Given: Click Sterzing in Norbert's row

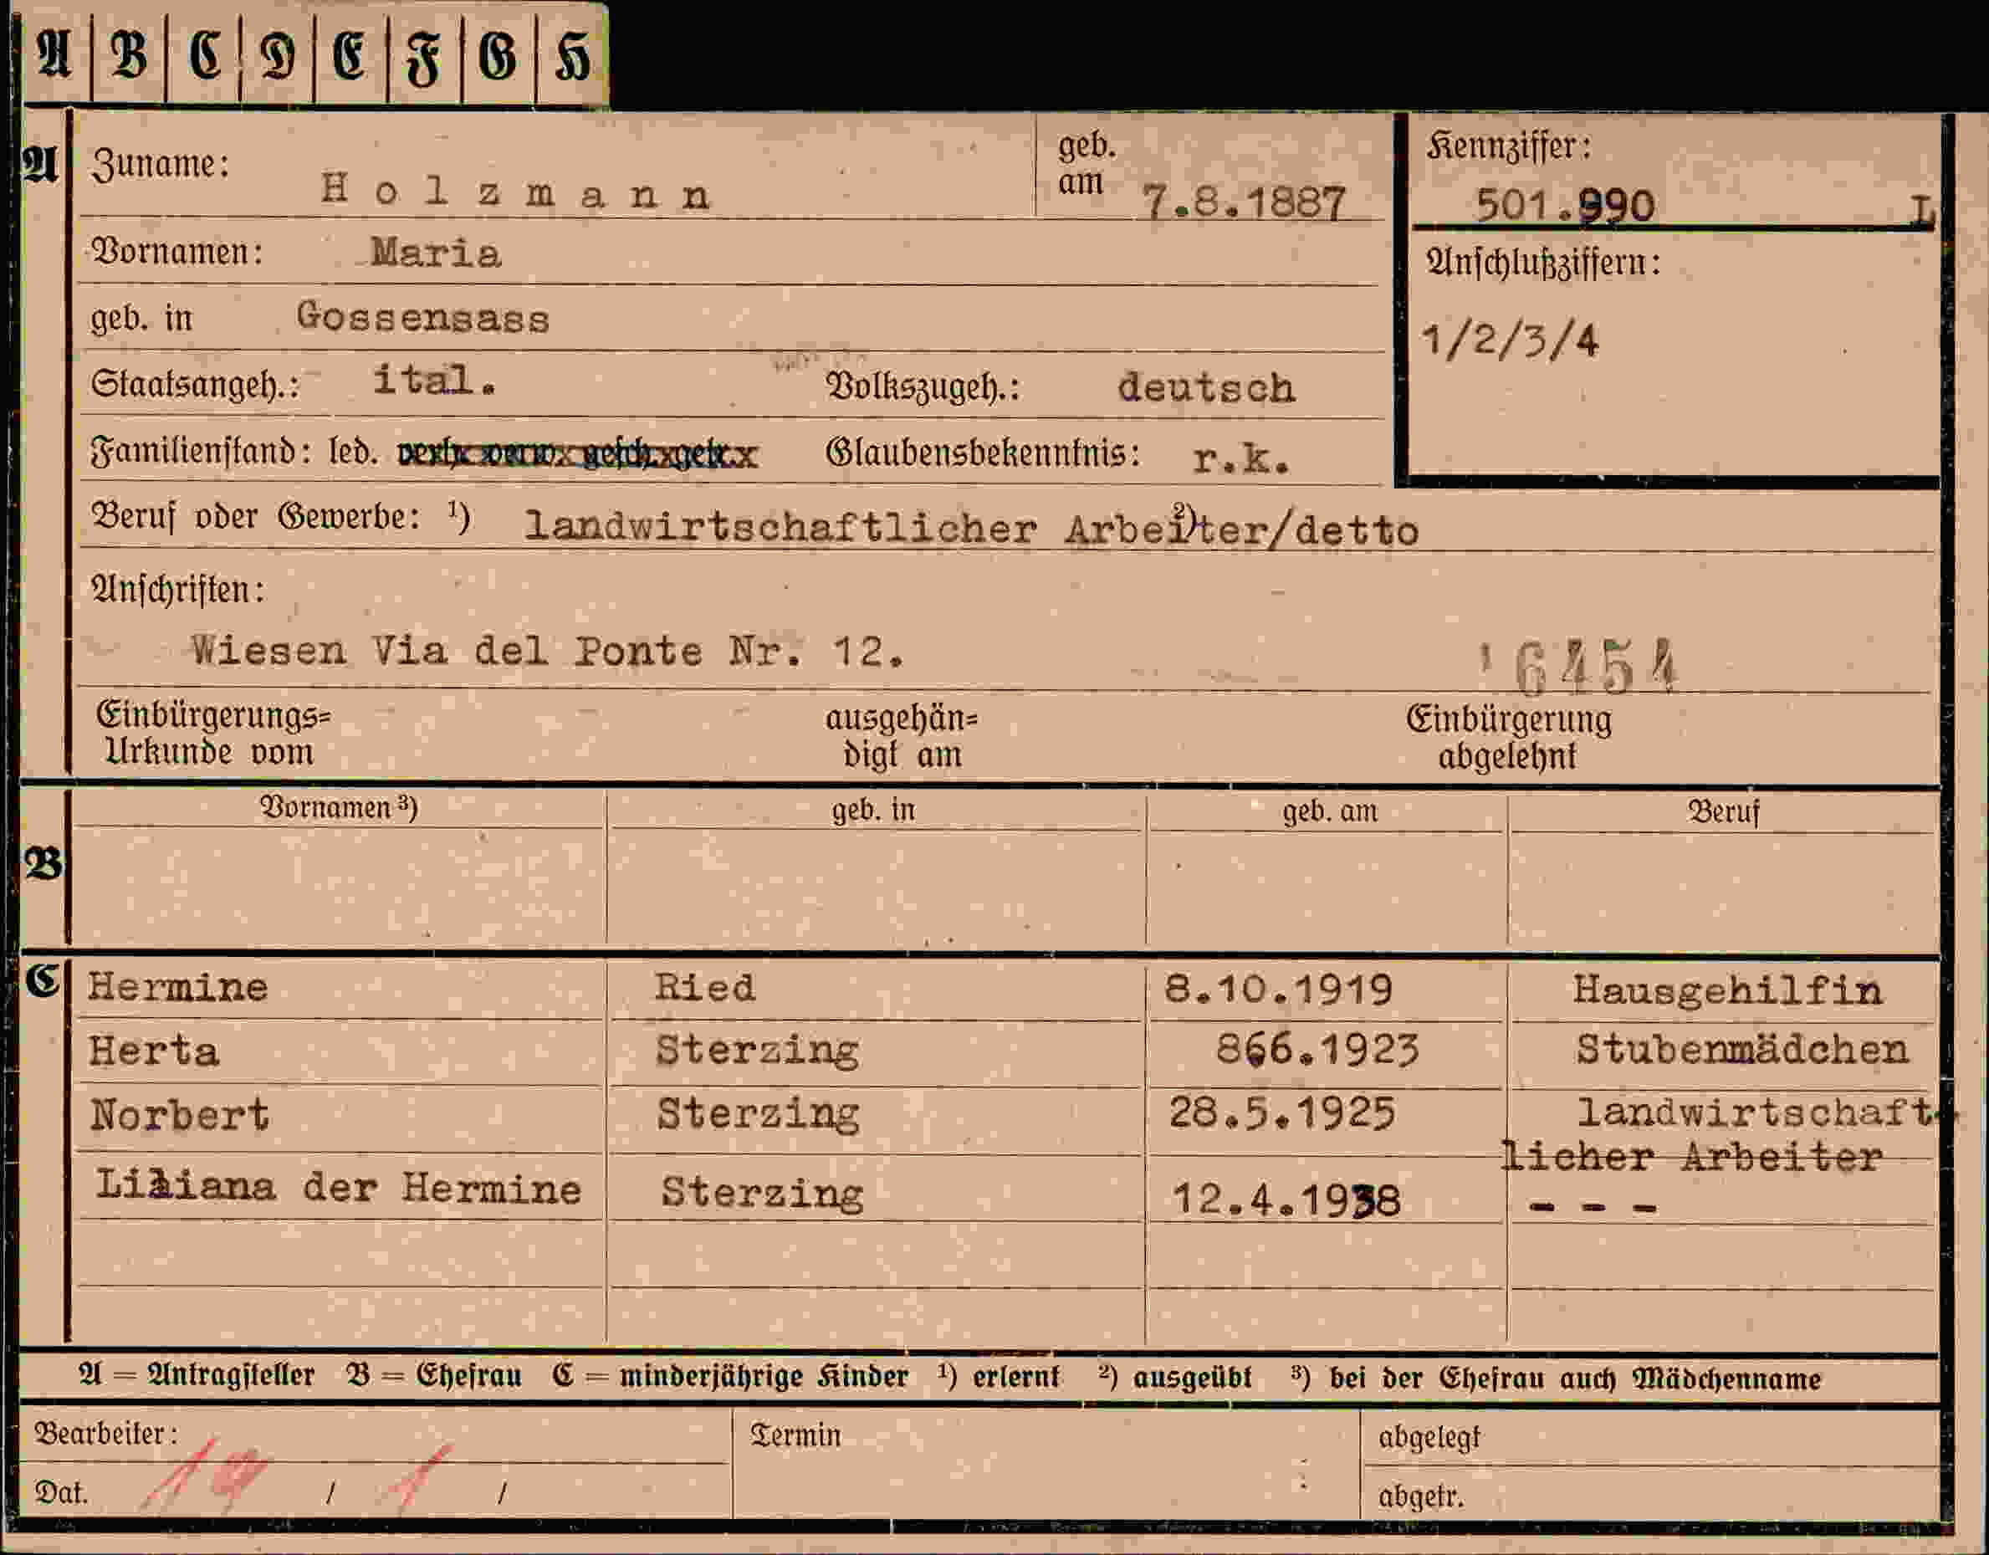Looking at the screenshot, I should tap(759, 1113).
